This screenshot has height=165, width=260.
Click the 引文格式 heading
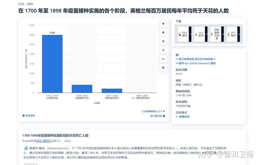tap(182, 113)
